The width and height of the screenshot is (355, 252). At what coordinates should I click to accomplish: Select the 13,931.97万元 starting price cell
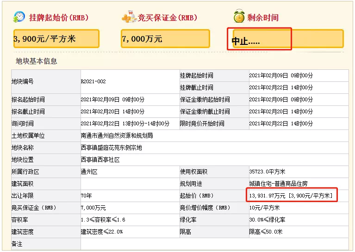299,196
